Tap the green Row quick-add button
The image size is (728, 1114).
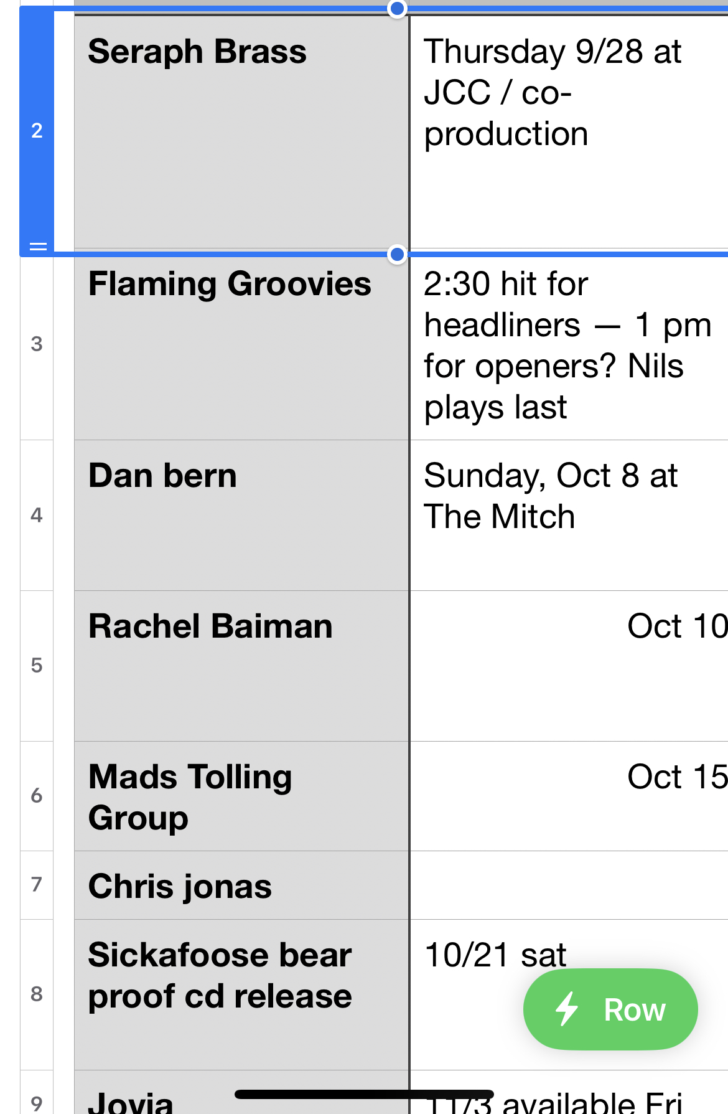click(610, 1009)
